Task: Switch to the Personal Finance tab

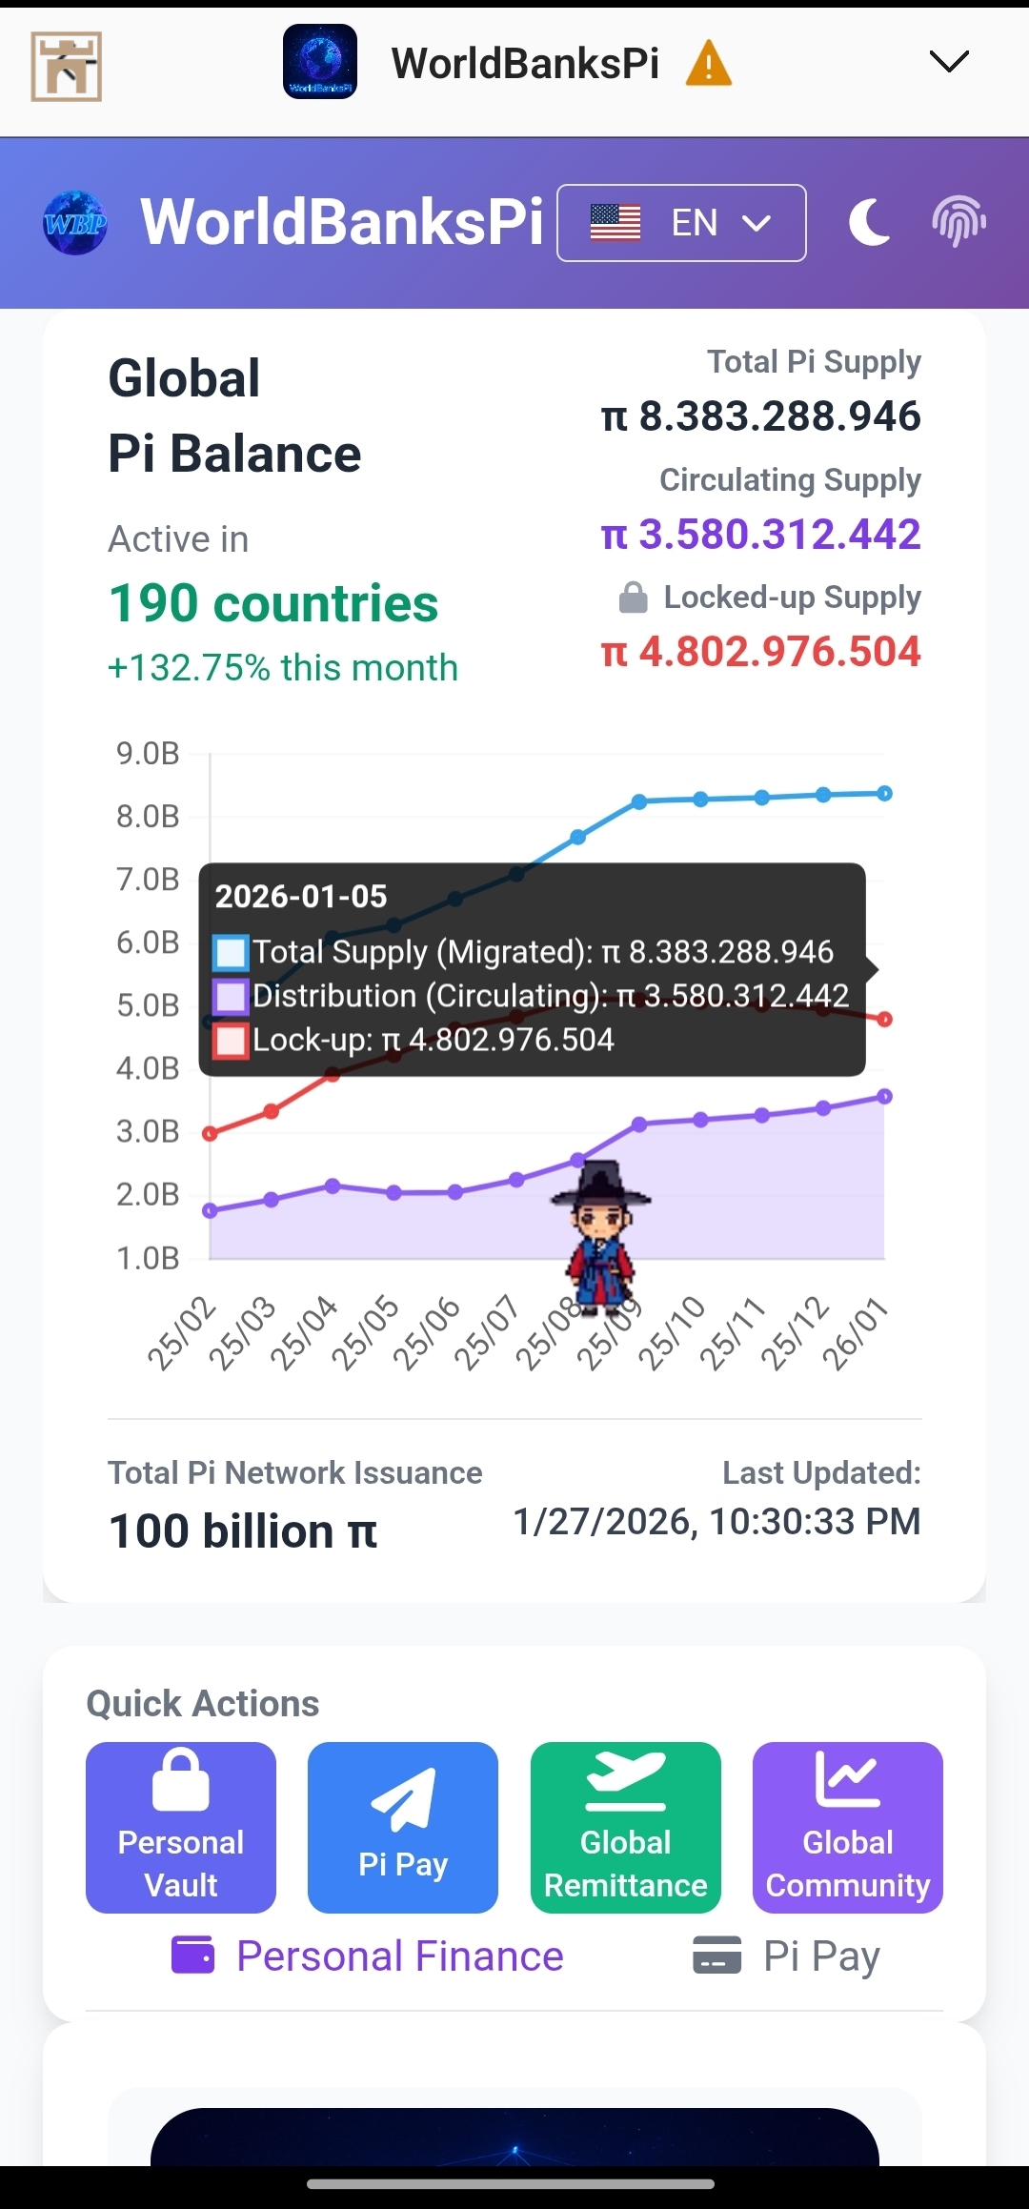Action: (369, 1956)
